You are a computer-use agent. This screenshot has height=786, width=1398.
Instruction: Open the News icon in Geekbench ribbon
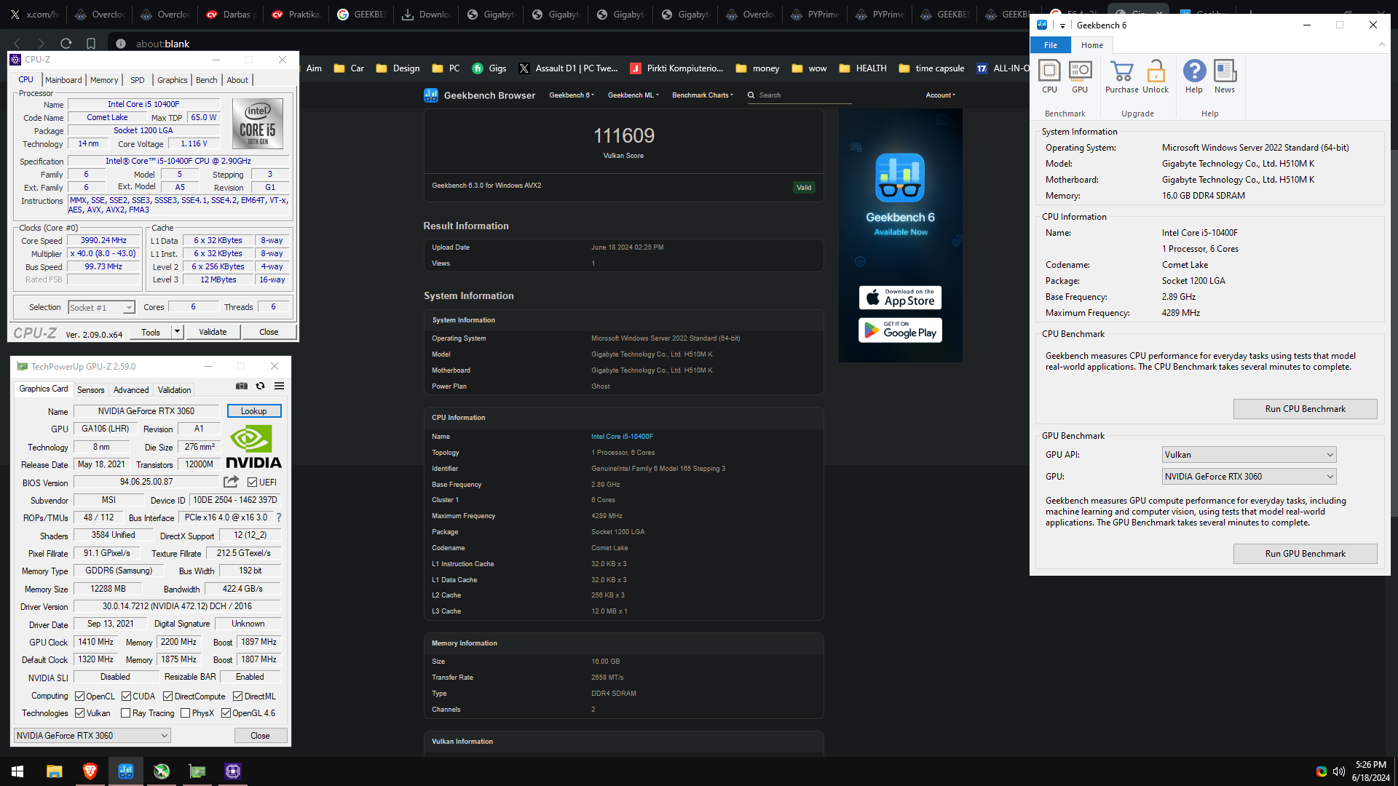click(x=1225, y=76)
